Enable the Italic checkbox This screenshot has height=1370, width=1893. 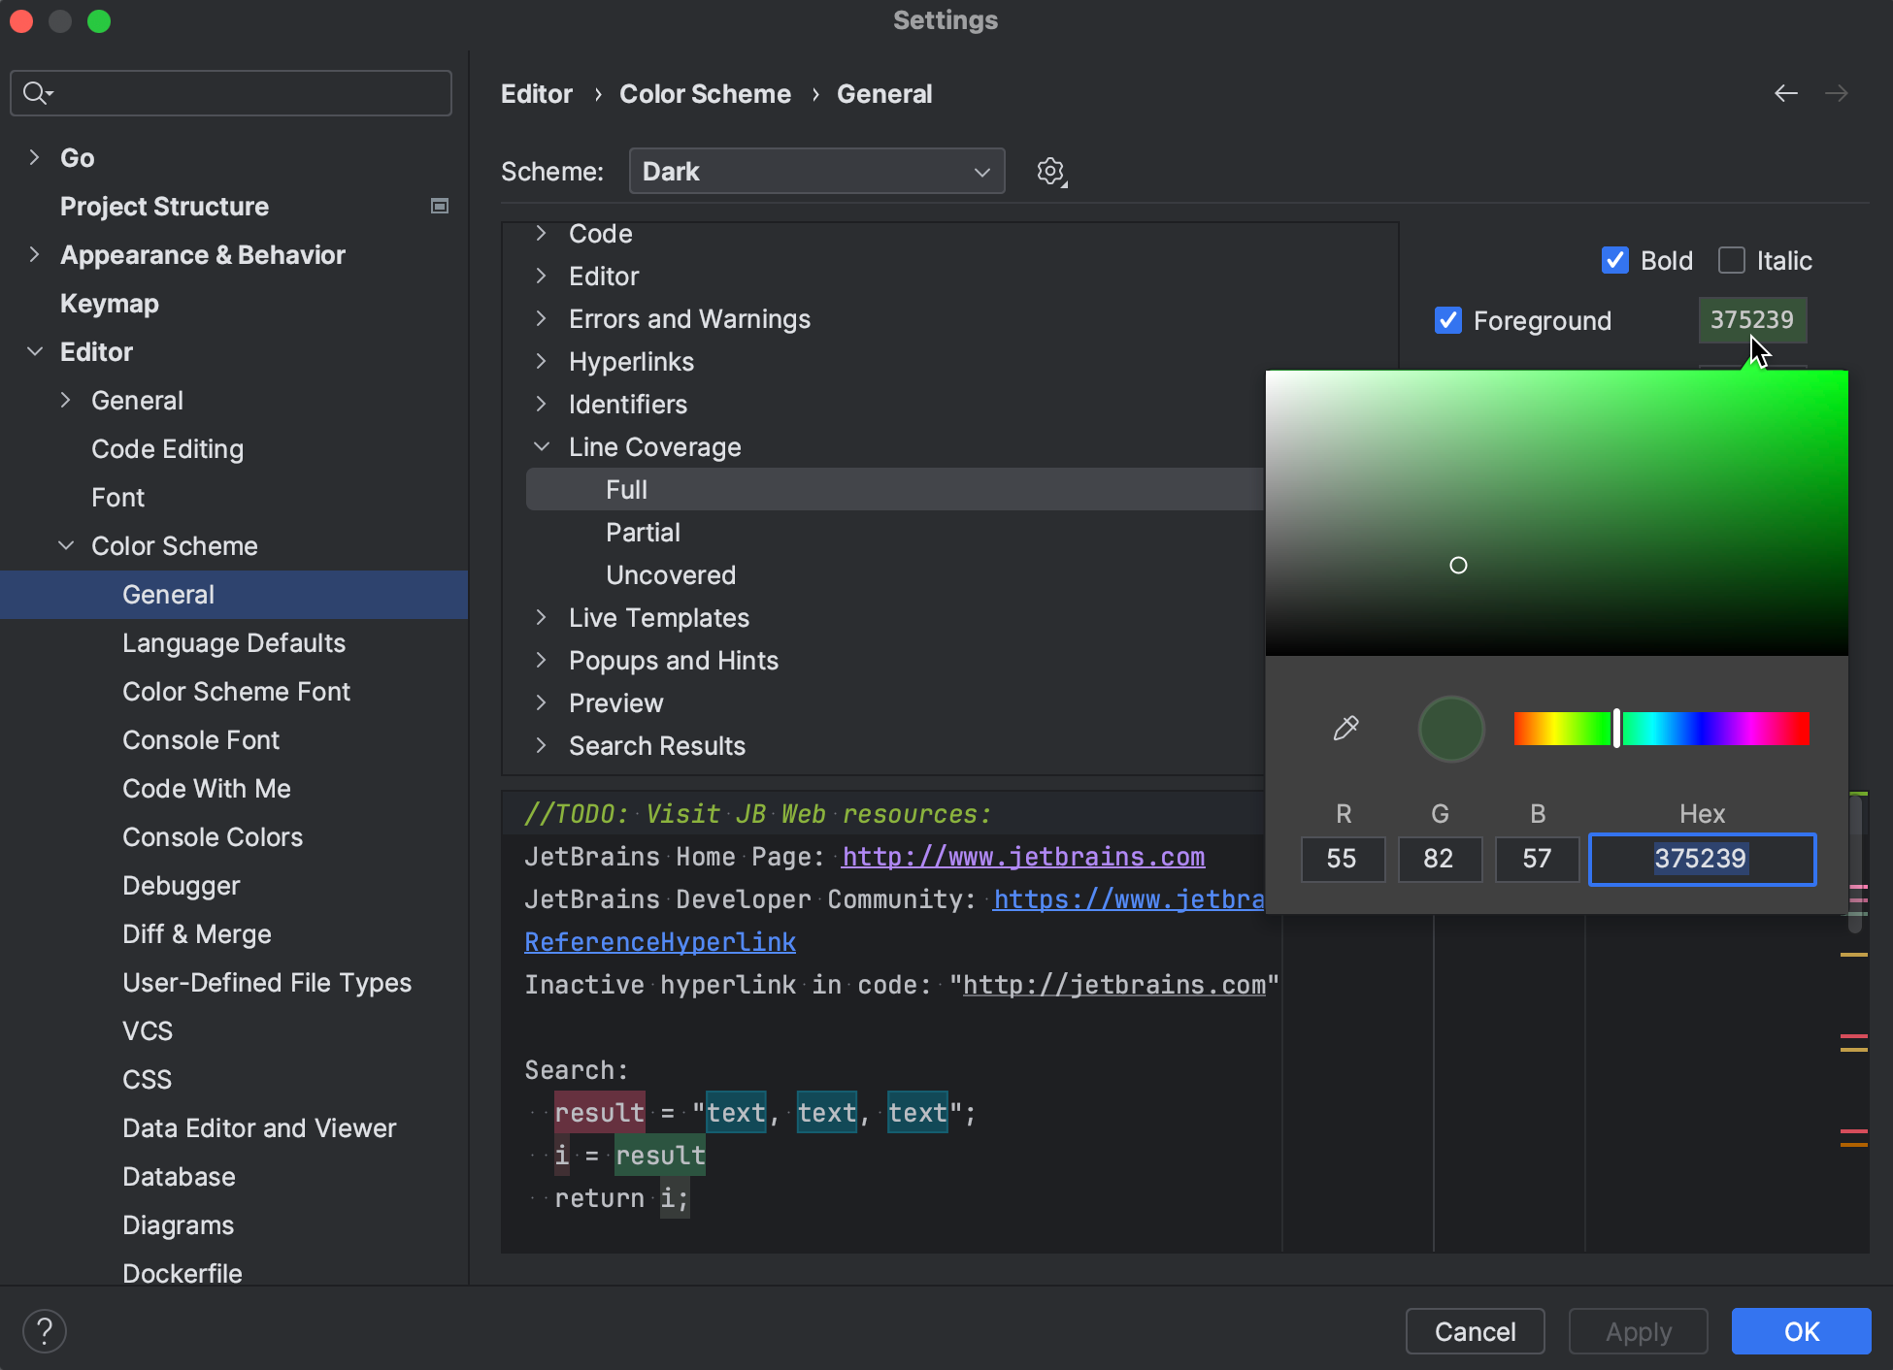(1732, 260)
